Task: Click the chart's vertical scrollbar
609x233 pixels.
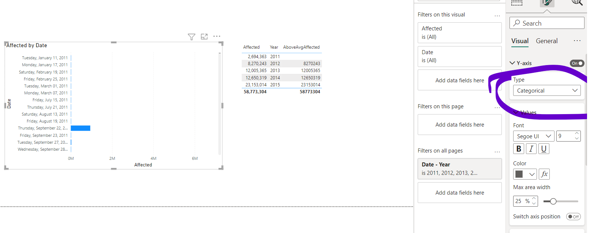Action: (219, 103)
